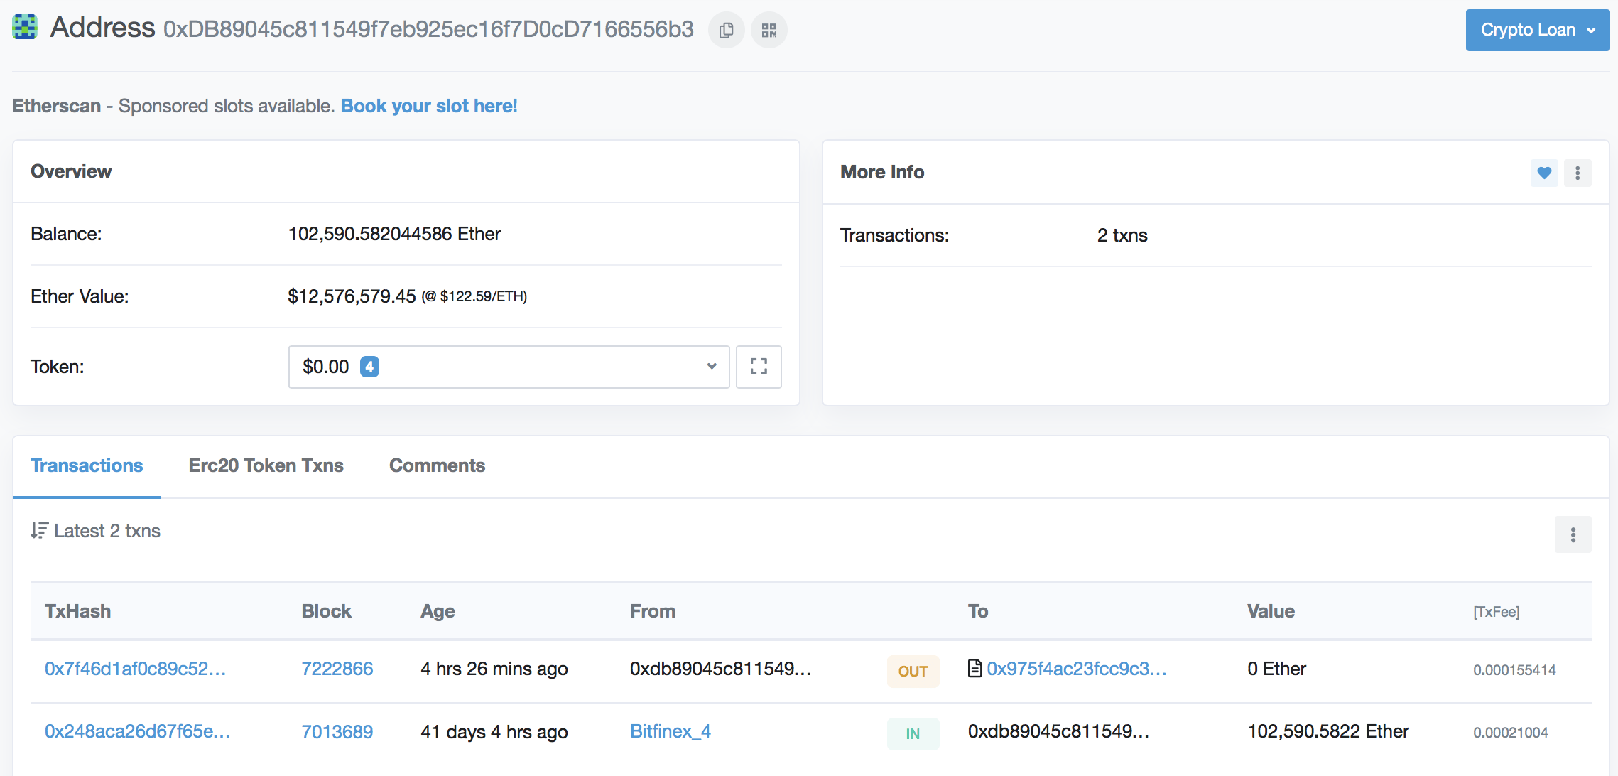
Task: Click the TxHash column header
Action: (77, 611)
